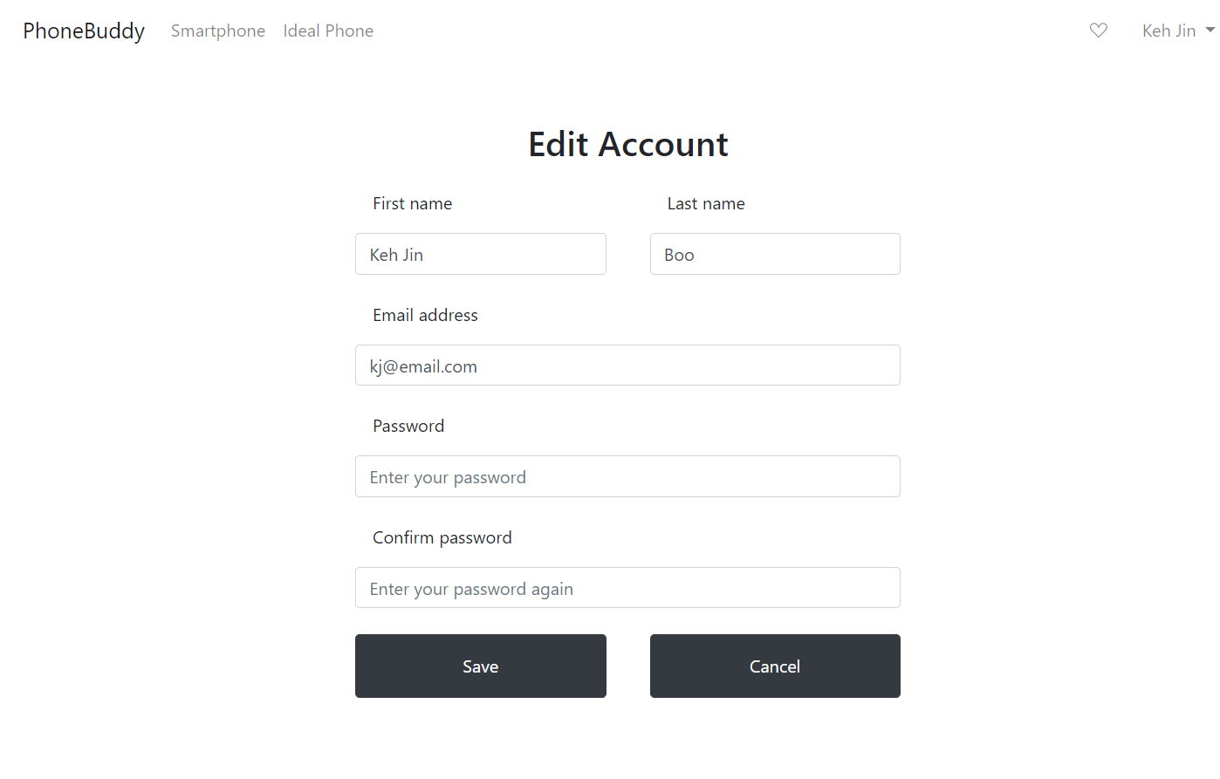Image resolution: width=1220 pixels, height=779 pixels.
Task: Click the Last name label
Action: click(706, 203)
